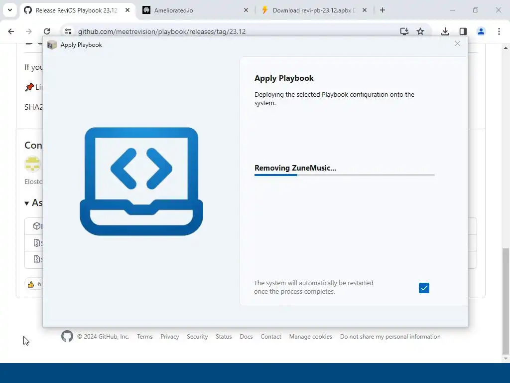Close the Apply Playbook dialog
The width and height of the screenshot is (510, 383).
[457, 44]
